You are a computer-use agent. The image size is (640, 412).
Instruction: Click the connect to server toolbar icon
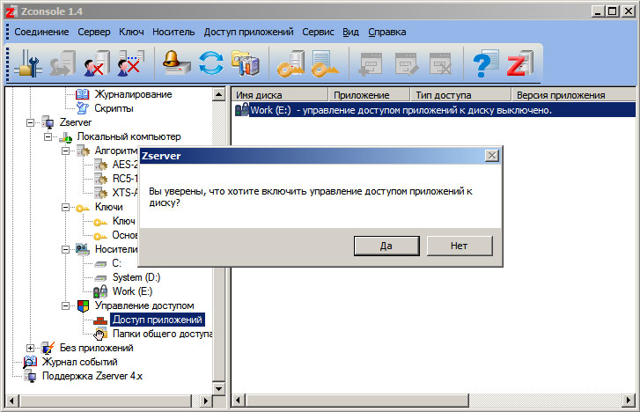(63, 63)
